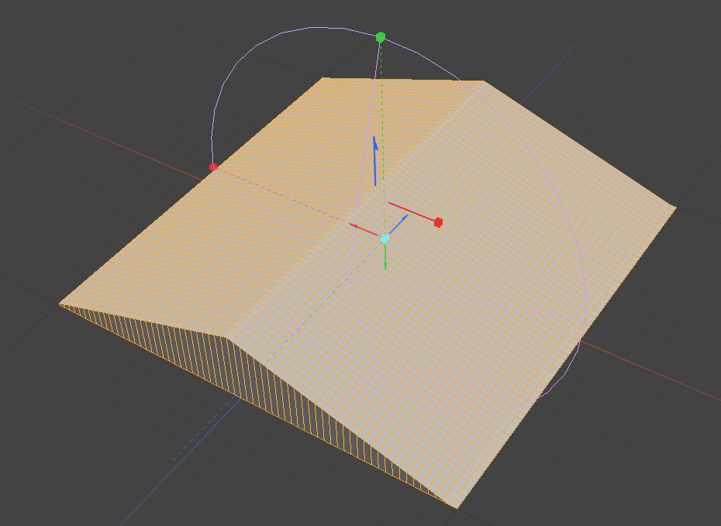The image size is (721, 526).
Task: Click the green arrow tip below cyan point
Action: point(385,263)
